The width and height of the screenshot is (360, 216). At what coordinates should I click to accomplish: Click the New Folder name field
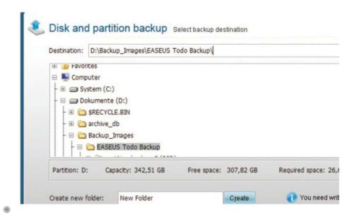[170, 198]
